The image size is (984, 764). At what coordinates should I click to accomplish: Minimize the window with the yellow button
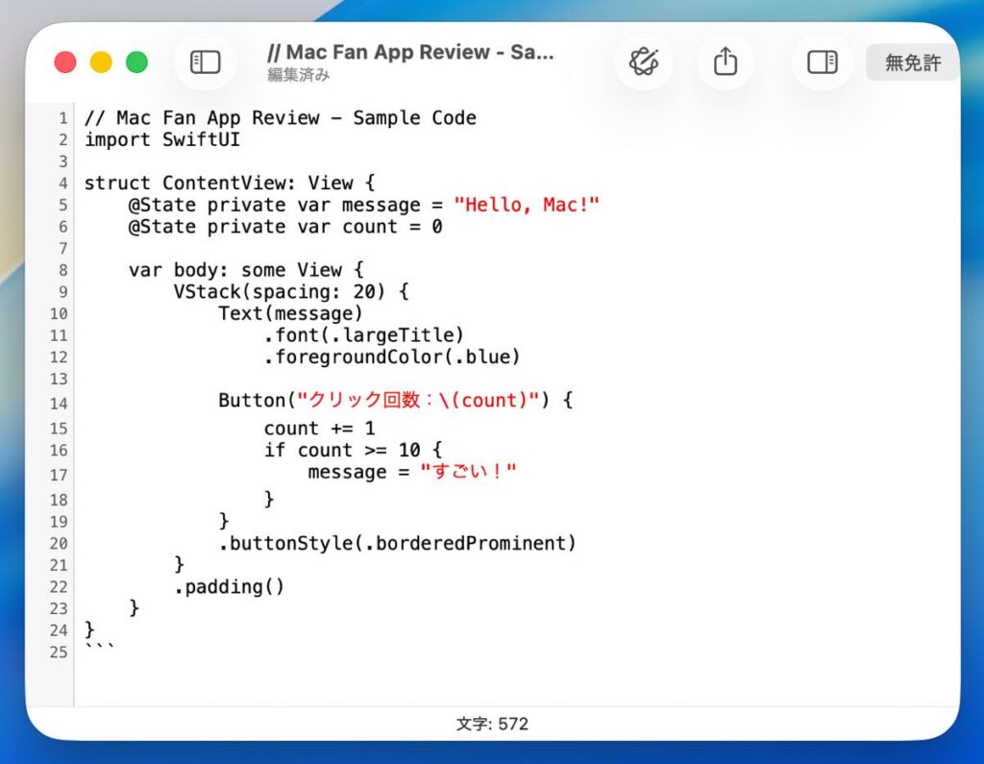coord(101,62)
